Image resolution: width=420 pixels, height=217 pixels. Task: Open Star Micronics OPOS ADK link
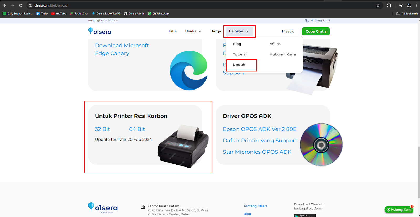pyautogui.click(x=257, y=152)
